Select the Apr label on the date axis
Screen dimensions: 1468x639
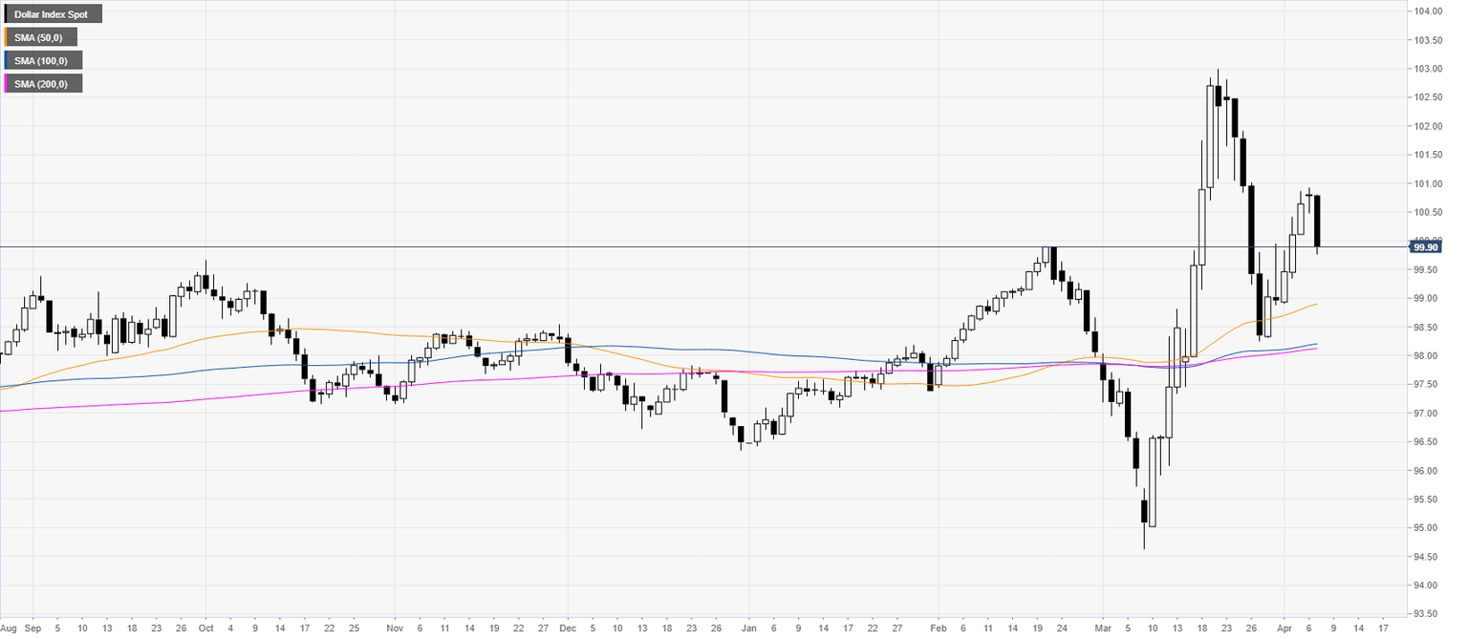[x=1285, y=630]
